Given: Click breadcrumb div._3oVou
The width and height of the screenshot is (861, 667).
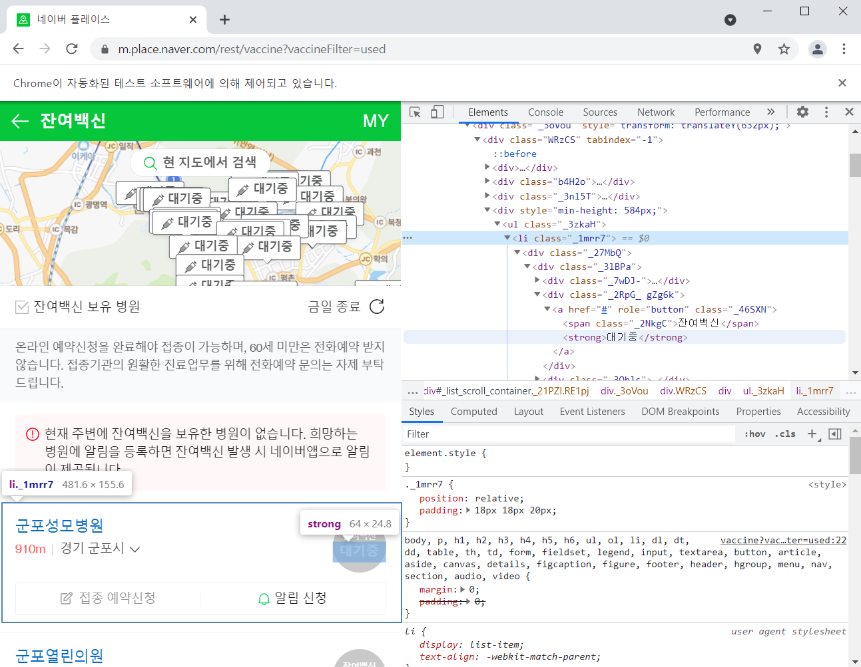Looking at the screenshot, I should [624, 391].
